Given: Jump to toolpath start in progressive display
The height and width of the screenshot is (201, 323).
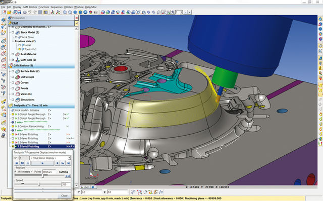Looking at the screenshot, I should (x=16, y=163).
